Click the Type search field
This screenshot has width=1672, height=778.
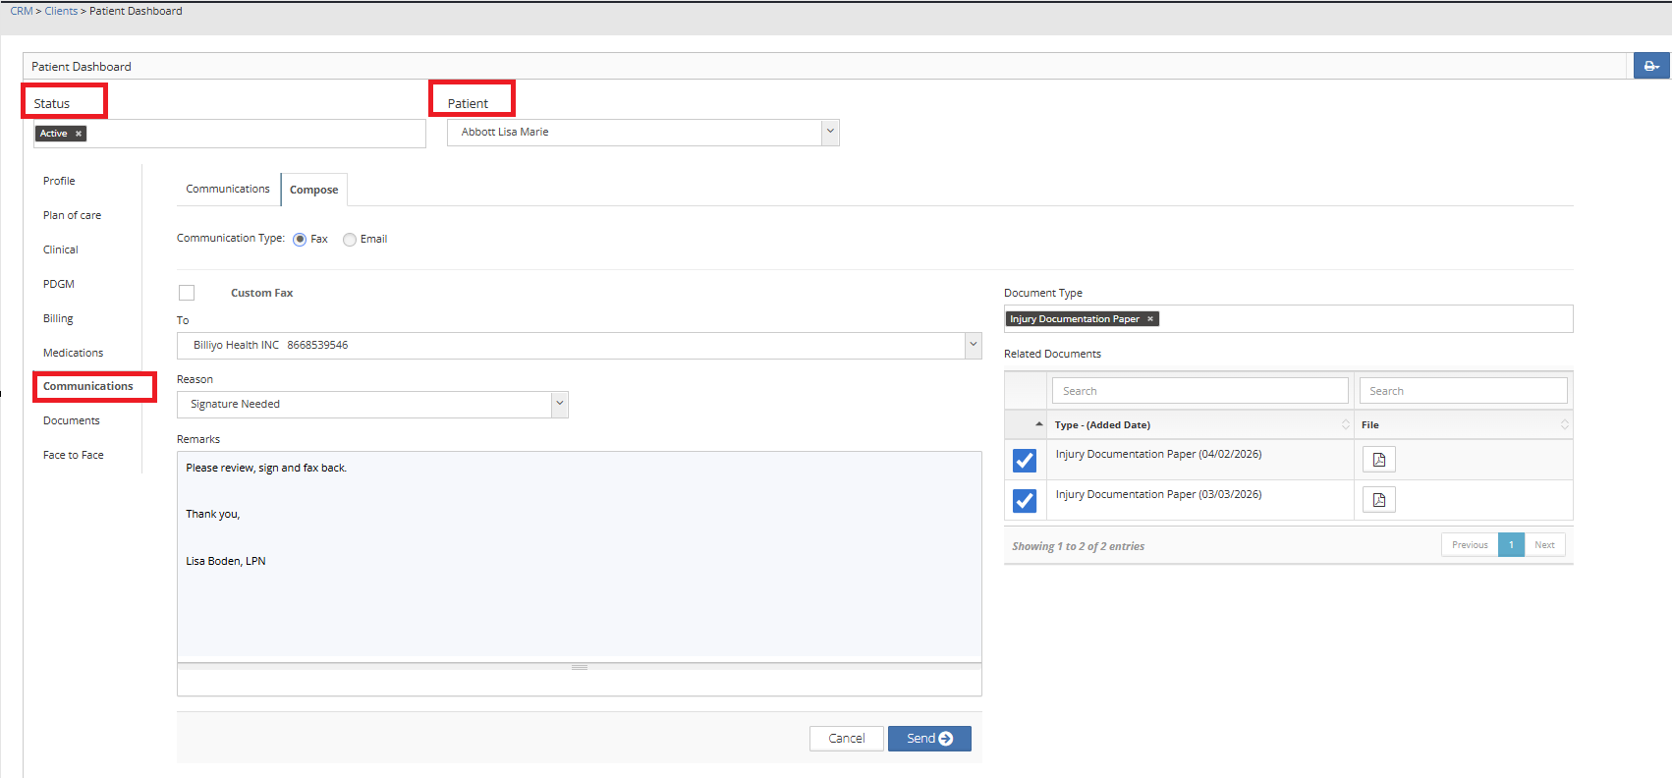click(x=1198, y=391)
